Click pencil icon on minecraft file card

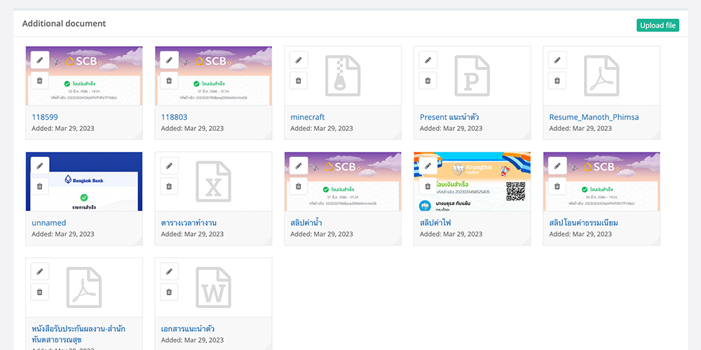click(299, 60)
